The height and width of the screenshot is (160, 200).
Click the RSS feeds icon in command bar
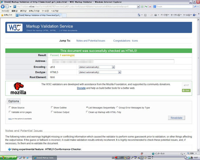click(145, 15)
